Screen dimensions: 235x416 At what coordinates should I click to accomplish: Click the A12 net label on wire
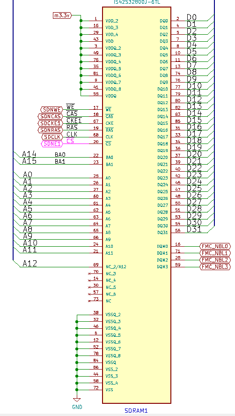(x=29, y=264)
